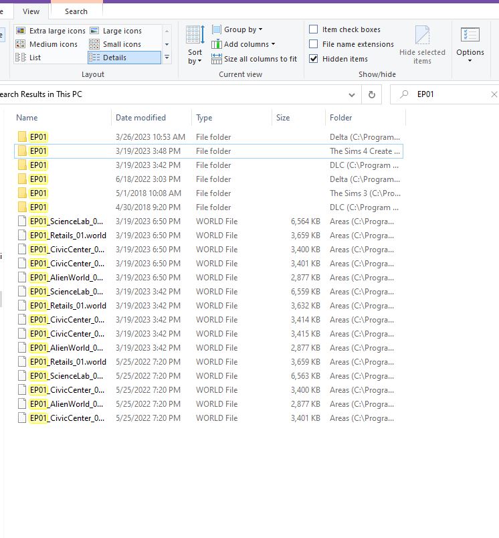Viewport: 499px width, 538px height.
Task: Expand the address bar history dropdown
Action: (x=352, y=95)
